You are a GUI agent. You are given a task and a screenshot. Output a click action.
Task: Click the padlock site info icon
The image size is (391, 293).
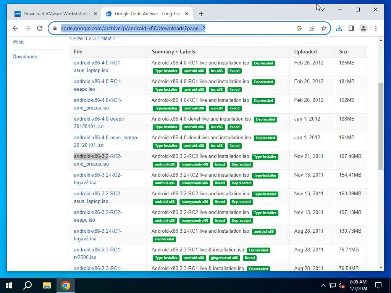click(55, 28)
